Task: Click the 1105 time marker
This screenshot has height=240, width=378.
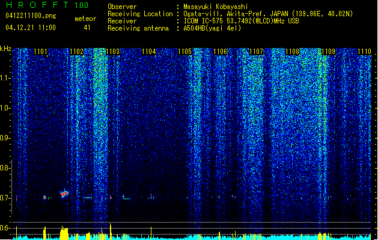Action: click(184, 52)
